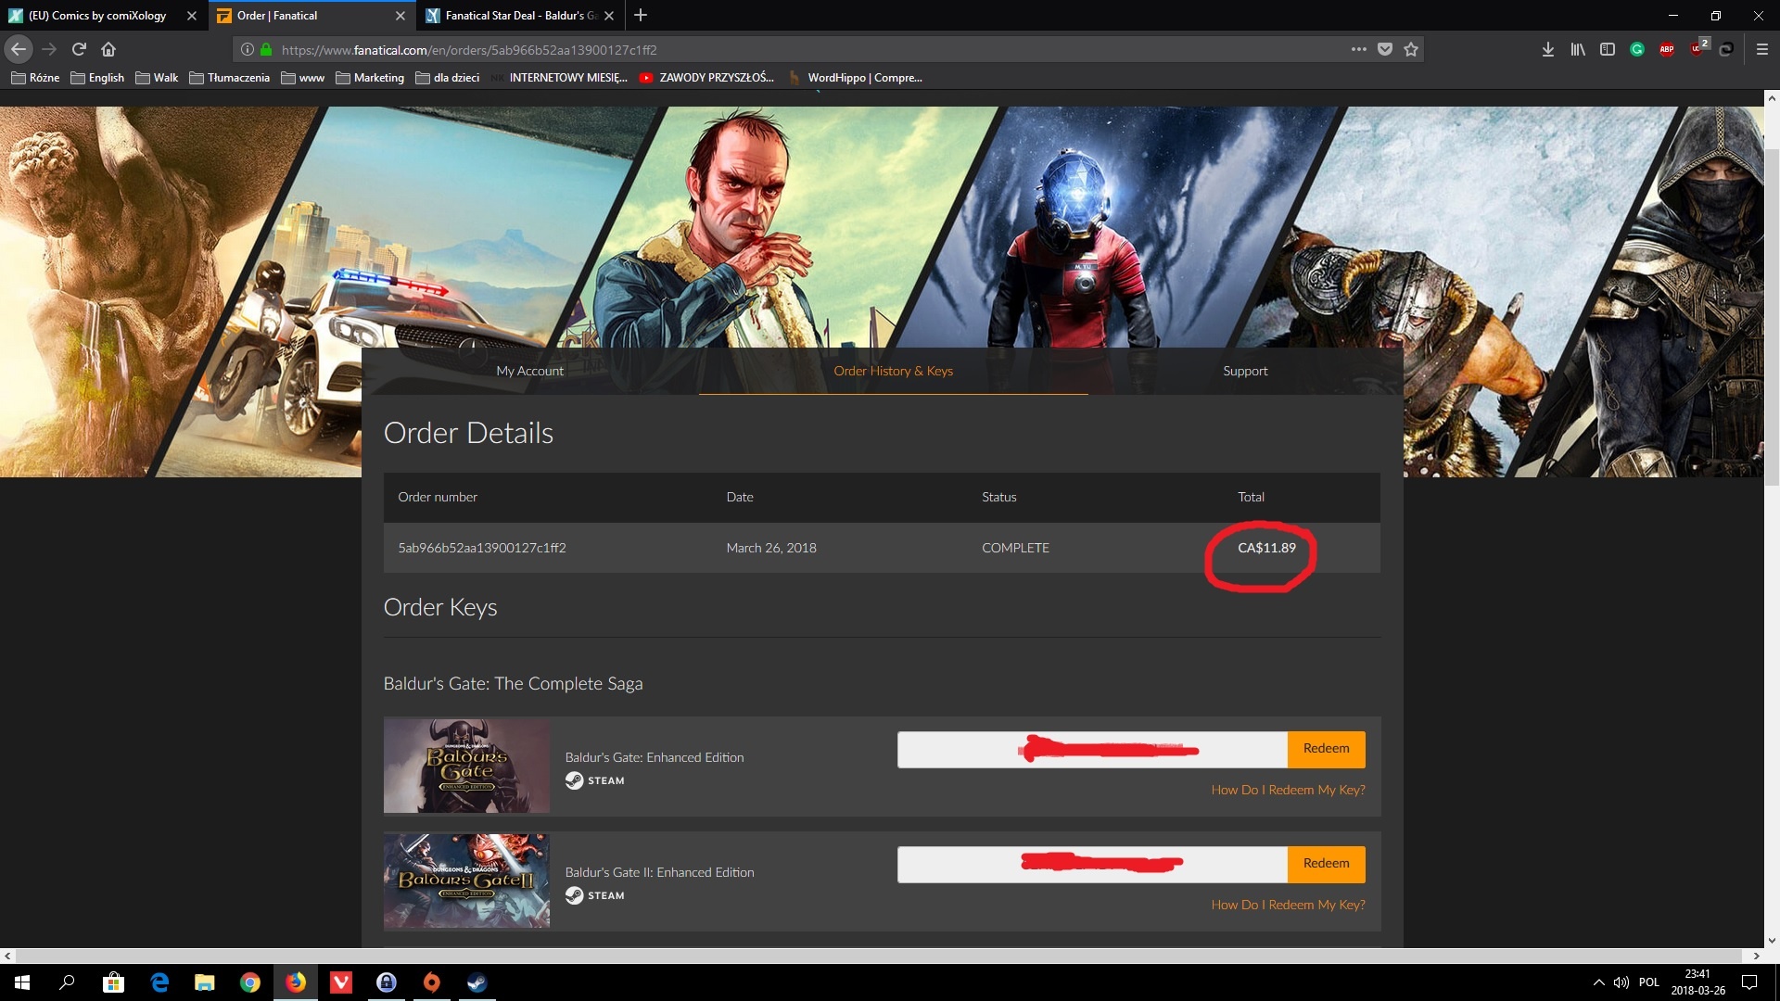1780x1001 pixels.
Task: Click the Baldur's Gate II key field
Action: [x=1092, y=864]
